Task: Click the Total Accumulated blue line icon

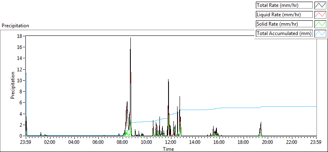Action: [321, 33]
